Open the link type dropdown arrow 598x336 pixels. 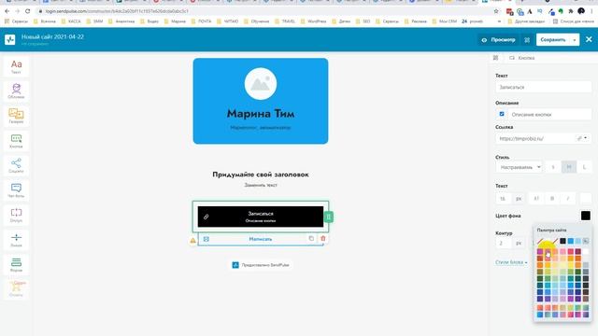[x=583, y=138]
